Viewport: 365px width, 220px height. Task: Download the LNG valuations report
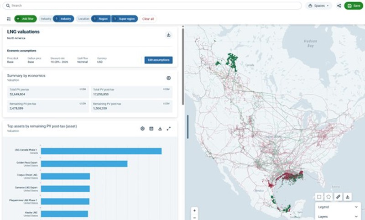168,35
